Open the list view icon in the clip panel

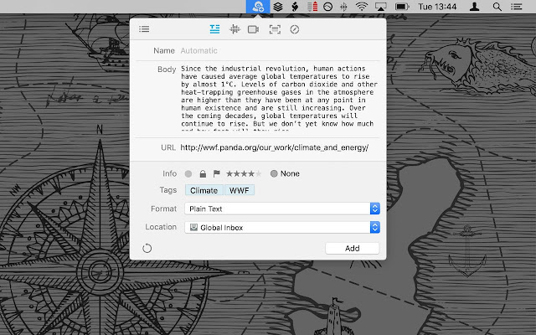click(x=145, y=29)
